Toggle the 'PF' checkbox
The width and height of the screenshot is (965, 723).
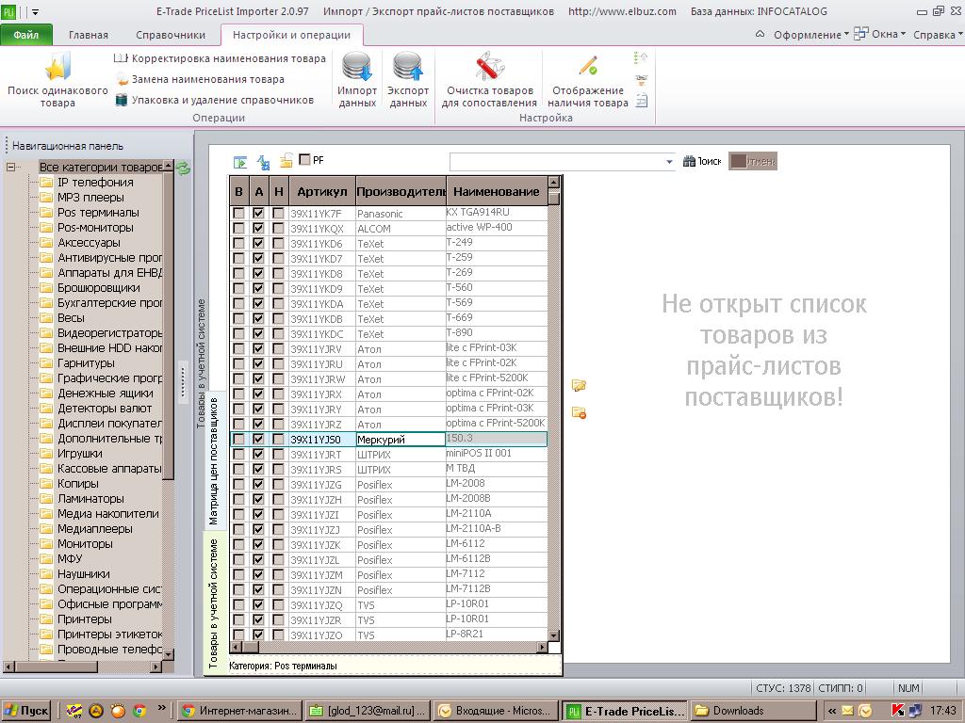click(x=304, y=160)
